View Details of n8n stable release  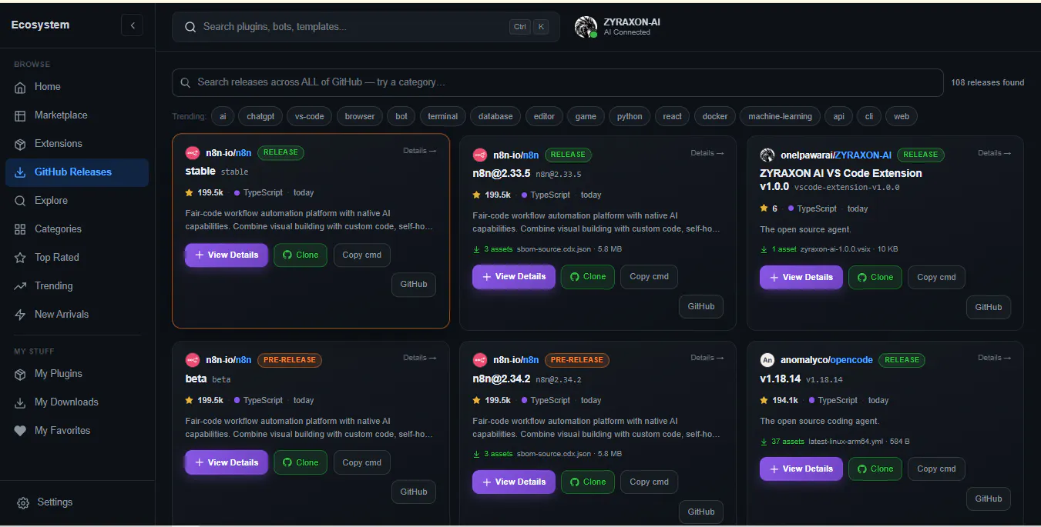[x=227, y=255]
